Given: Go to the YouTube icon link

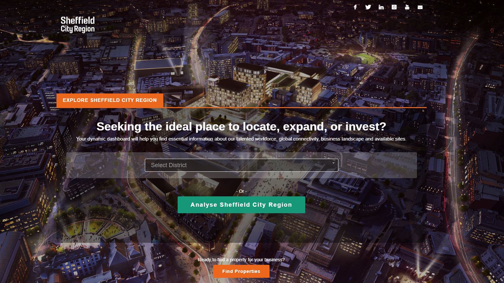Looking at the screenshot, I should 407,7.
